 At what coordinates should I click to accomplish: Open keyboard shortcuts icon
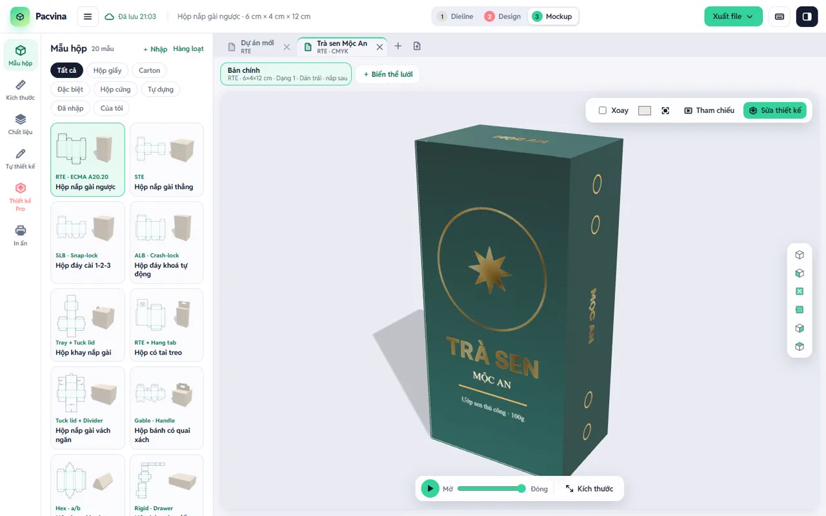(780, 17)
